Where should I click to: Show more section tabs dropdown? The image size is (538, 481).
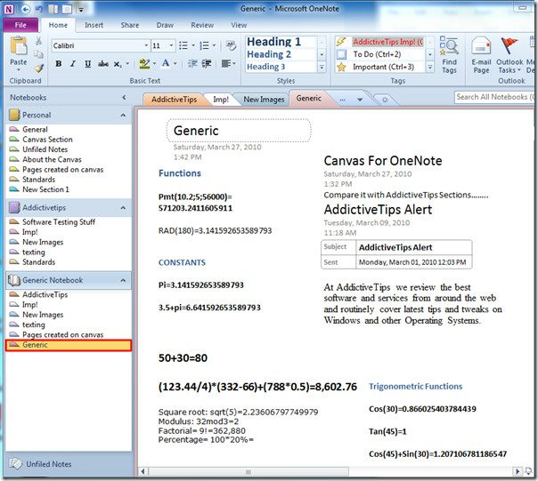360,100
